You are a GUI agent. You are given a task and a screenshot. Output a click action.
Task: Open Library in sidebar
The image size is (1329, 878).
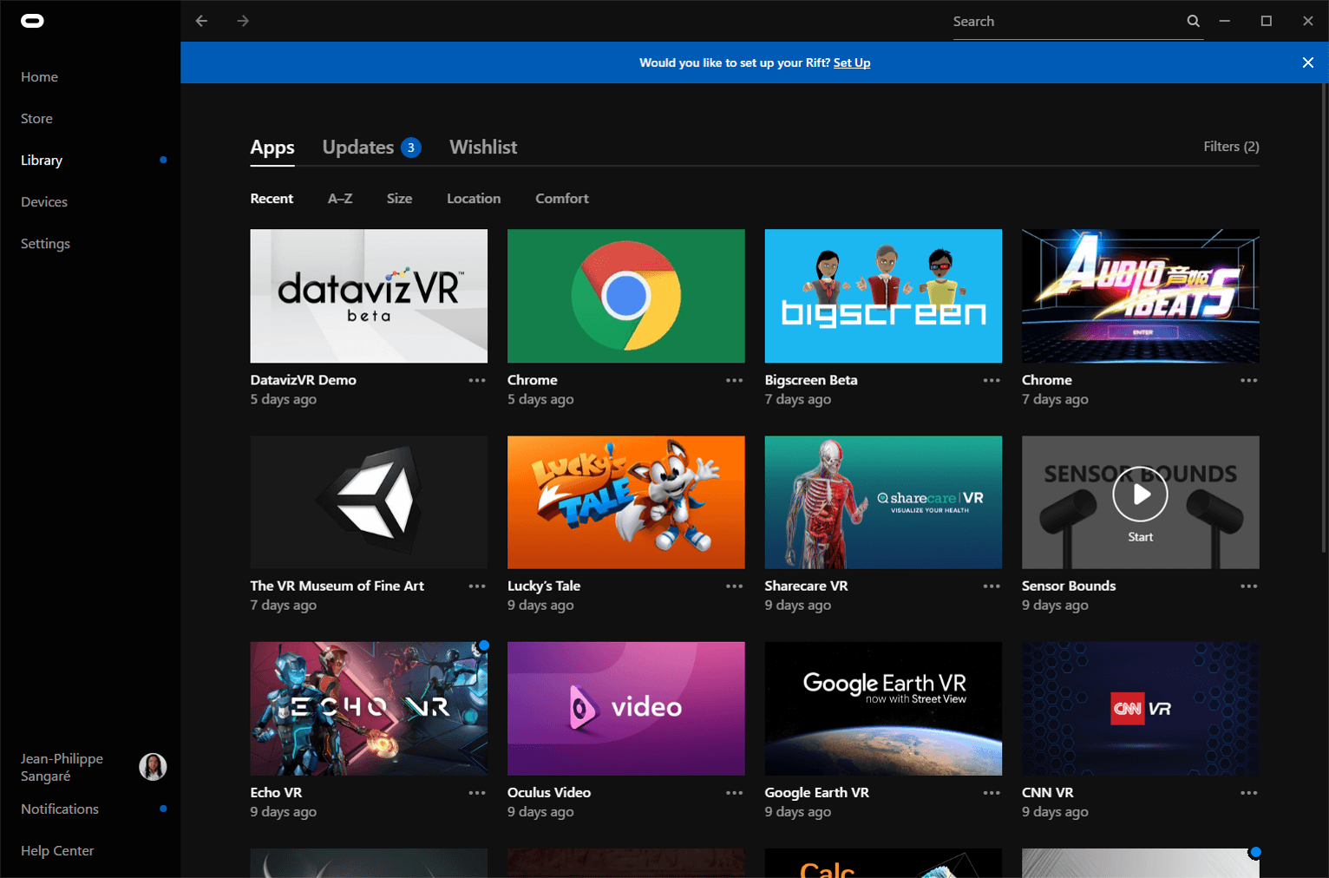[42, 161]
